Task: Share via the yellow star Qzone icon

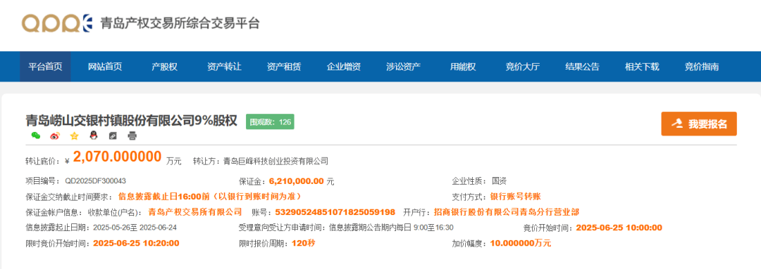Action: click(74, 136)
